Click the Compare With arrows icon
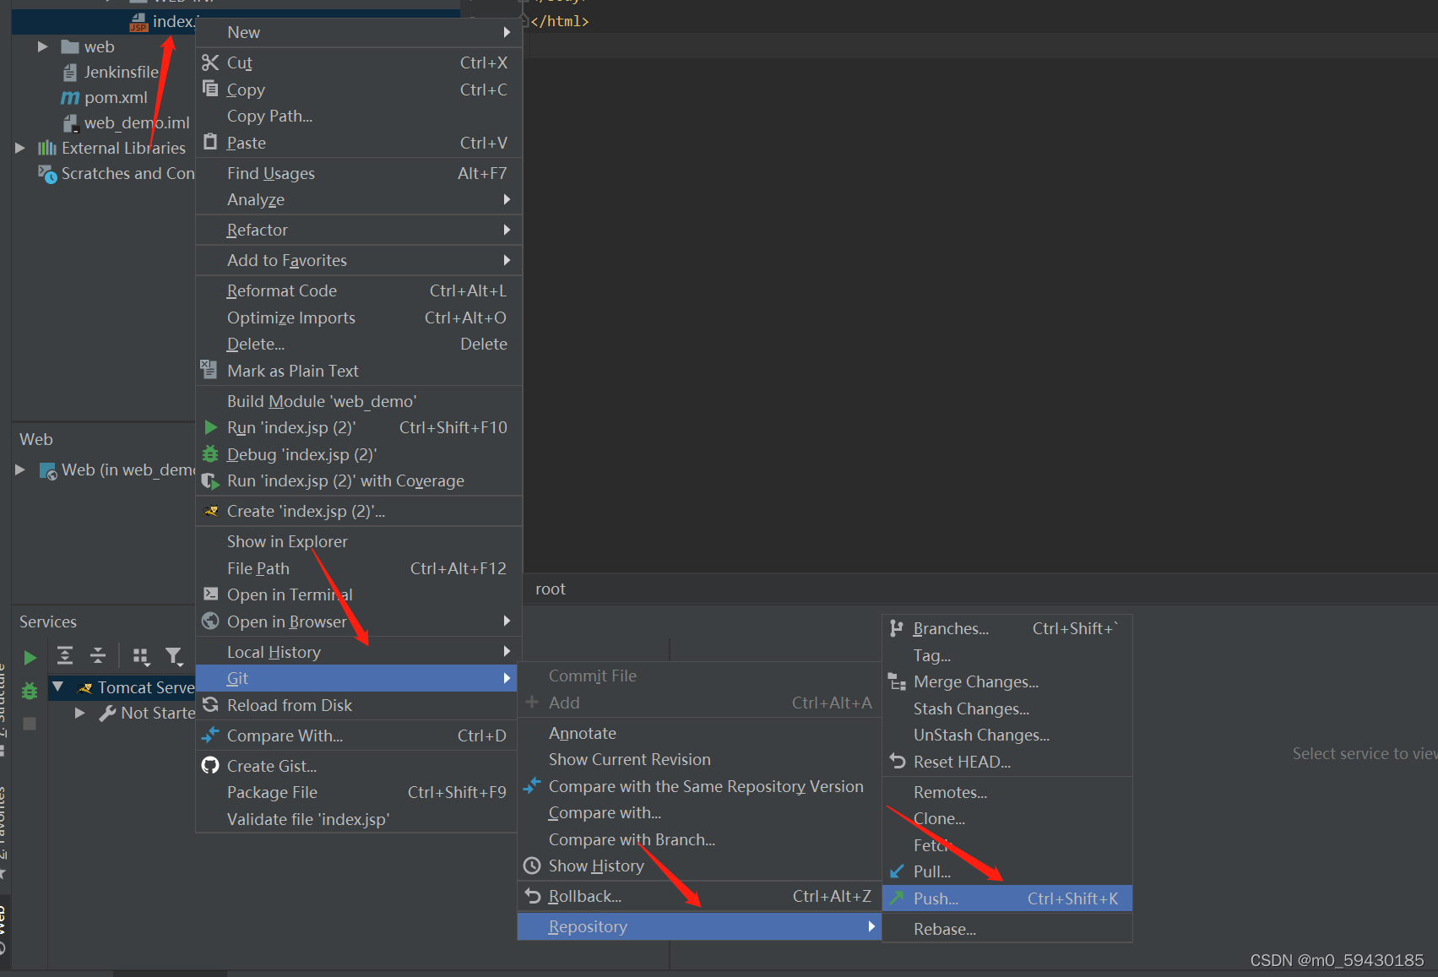 click(210, 735)
